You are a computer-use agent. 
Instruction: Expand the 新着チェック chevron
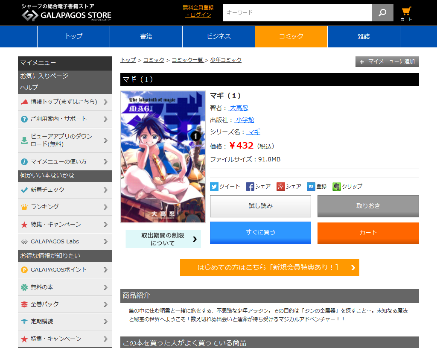point(105,190)
